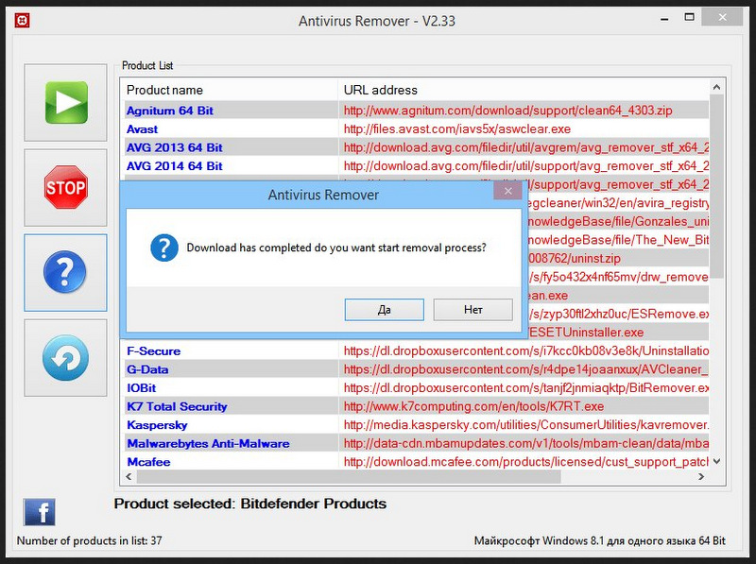Image resolution: width=756 pixels, height=564 pixels.
Task: Click the horizontal scrollbar thumb
Action: 349,477
